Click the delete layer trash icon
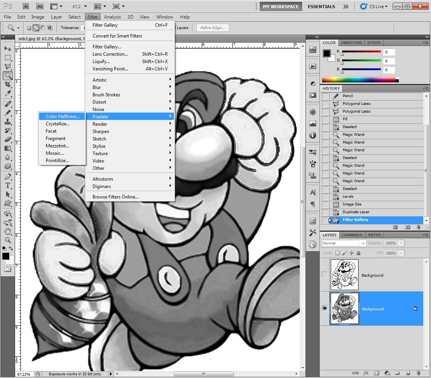The height and width of the screenshot is (378, 431). pyautogui.click(x=418, y=373)
